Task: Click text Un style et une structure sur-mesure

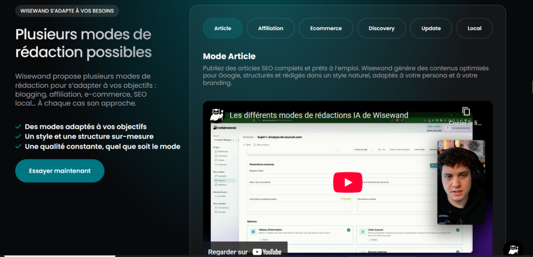Action: (89, 137)
